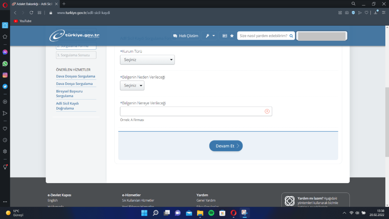This screenshot has height=219, width=389.
Task: Click the YouTube bookmark in bookmarks bar
Action: (23, 21)
